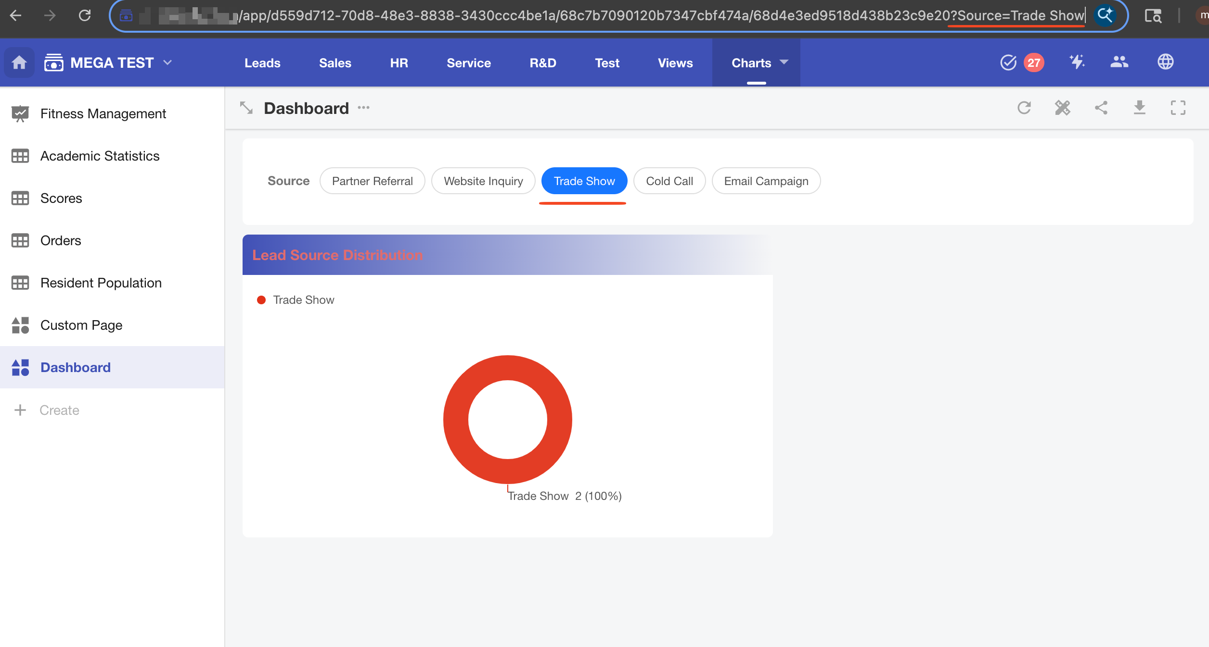The width and height of the screenshot is (1209, 647).
Task: Click the home icon in app header
Action: point(19,62)
